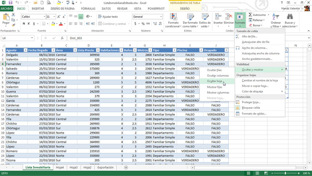This screenshot has width=312, height=176.
Task: Open the Calibri font name dropdown
Action: [x=44, y=17]
